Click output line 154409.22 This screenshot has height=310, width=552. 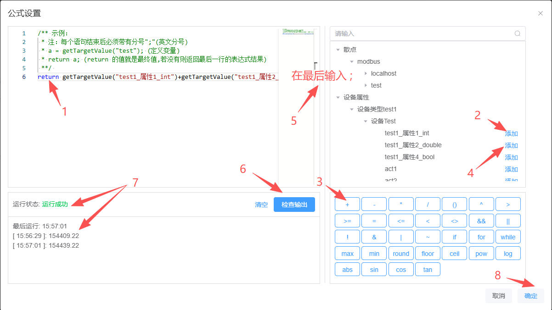tap(46, 236)
